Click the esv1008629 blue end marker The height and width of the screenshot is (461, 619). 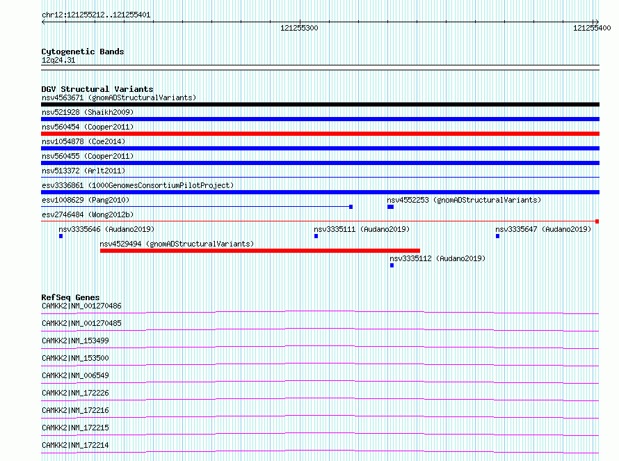tap(351, 207)
